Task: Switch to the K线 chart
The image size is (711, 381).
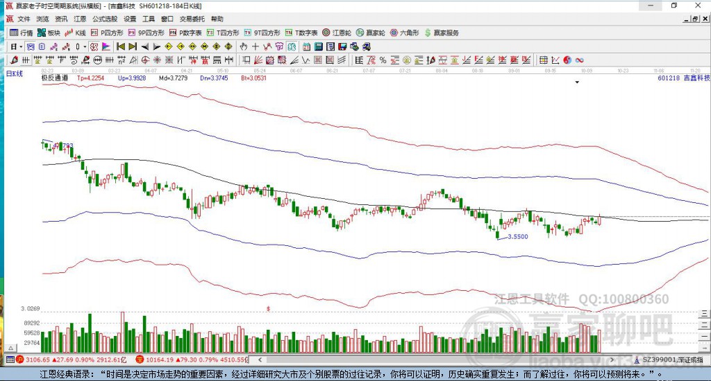Action: pos(76,33)
